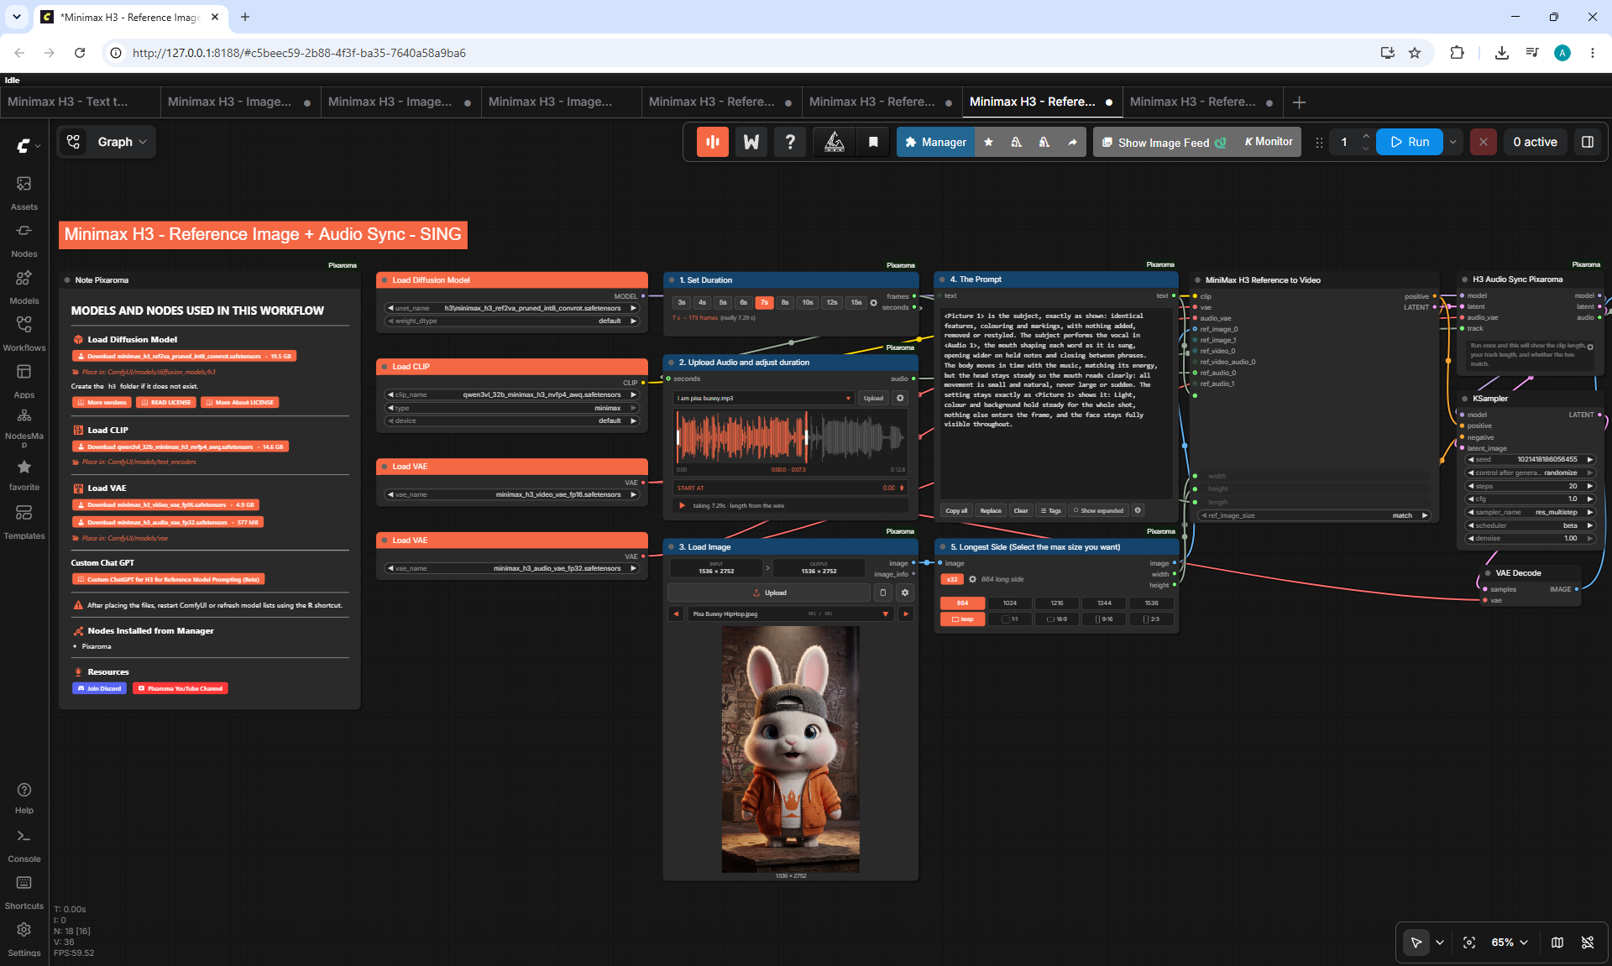Open the sampler_name dropdown in KSampler

pos(1530,512)
